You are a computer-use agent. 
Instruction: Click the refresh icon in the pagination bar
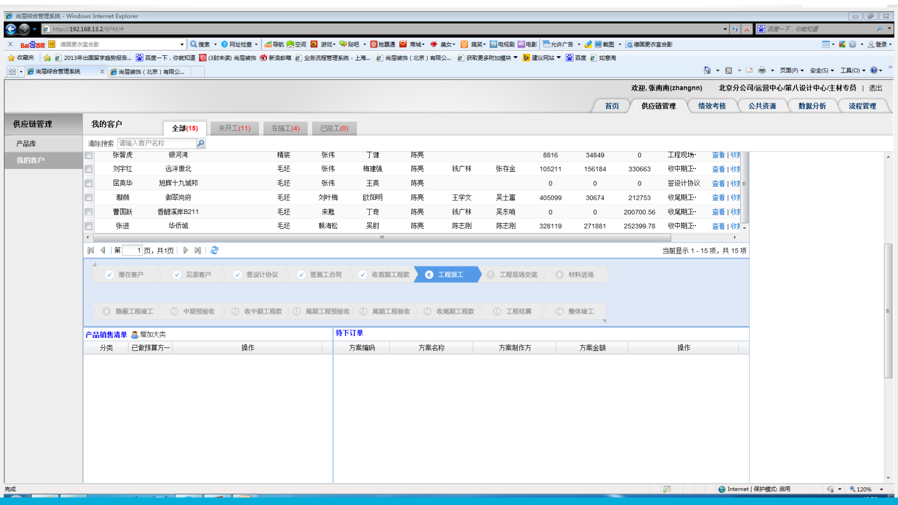tap(214, 250)
